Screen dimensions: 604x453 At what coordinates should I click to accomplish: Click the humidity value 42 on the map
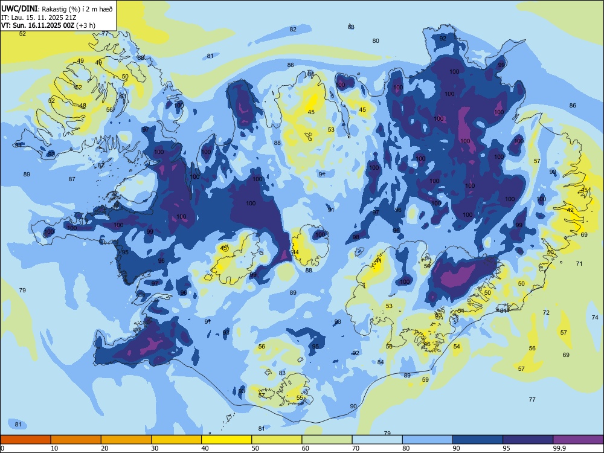click(571, 210)
